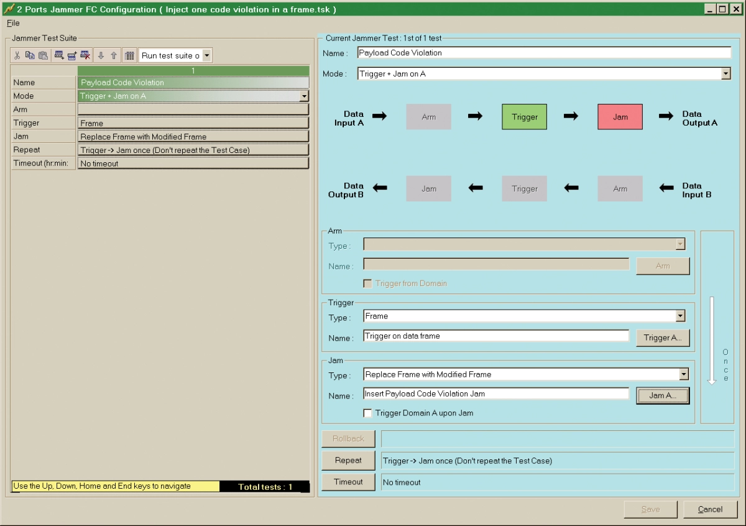This screenshot has height=526, width=746.
Task: Click the move test up arrow icon
Action: tap(114, 55)
